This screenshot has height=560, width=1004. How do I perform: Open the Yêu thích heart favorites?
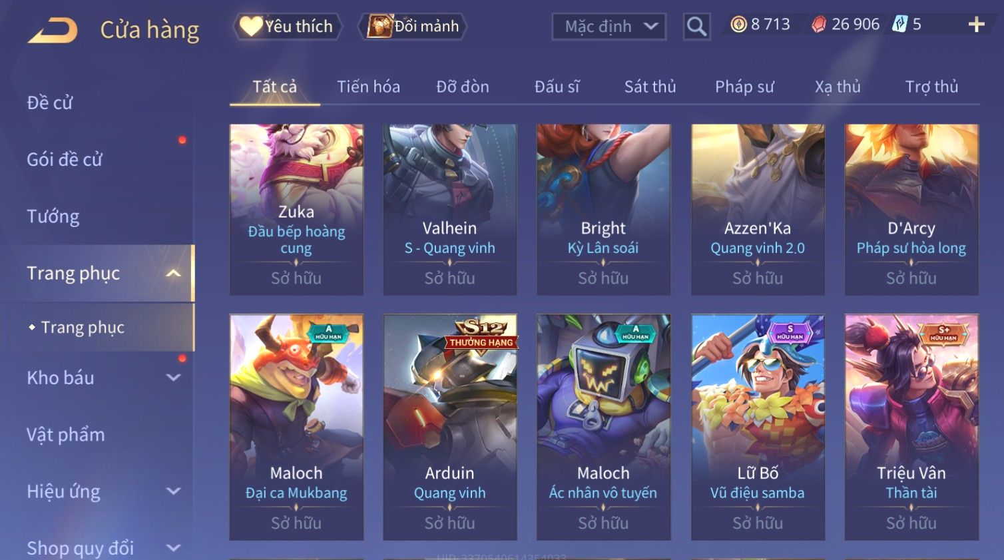pyautogui.click(x=287, y=27)
